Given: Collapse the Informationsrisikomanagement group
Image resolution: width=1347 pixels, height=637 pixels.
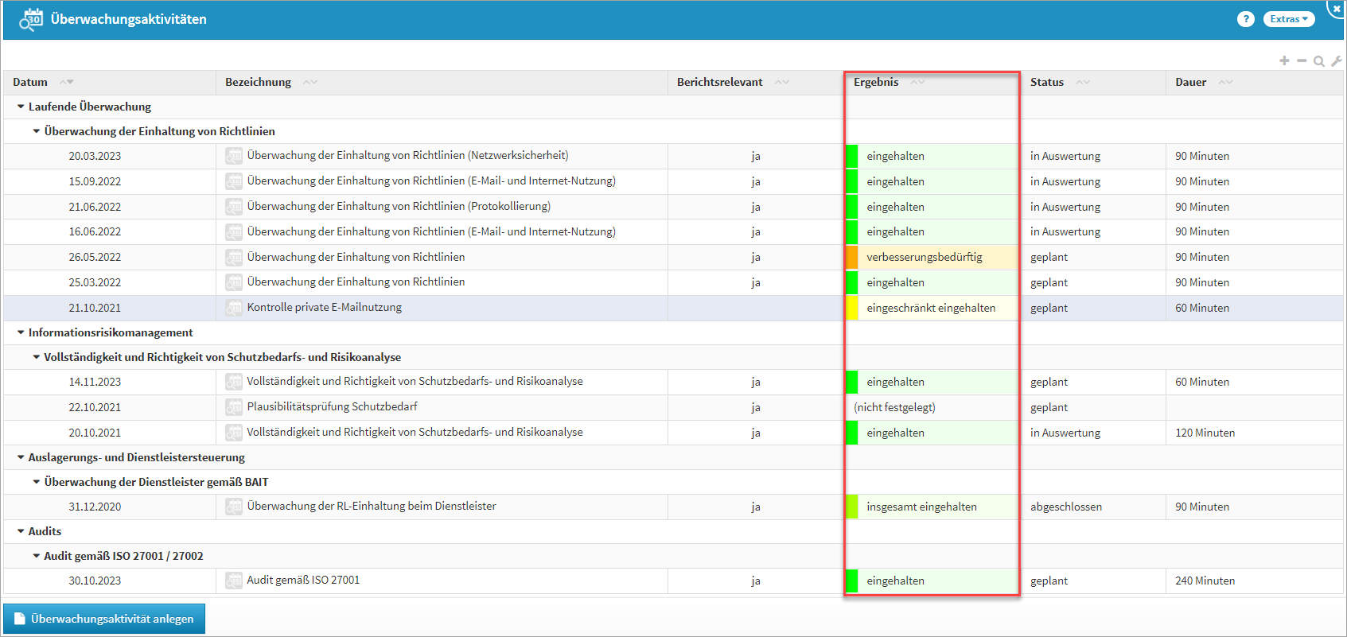Looking at the screenshot, I should coord(21,332).
